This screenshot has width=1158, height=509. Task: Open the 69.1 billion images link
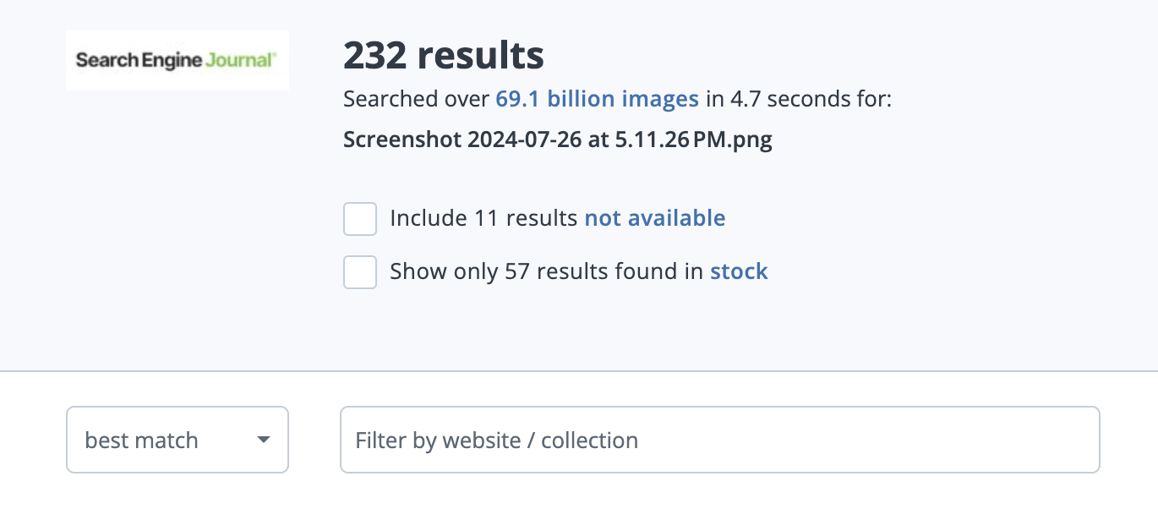(x=597, y=100)
